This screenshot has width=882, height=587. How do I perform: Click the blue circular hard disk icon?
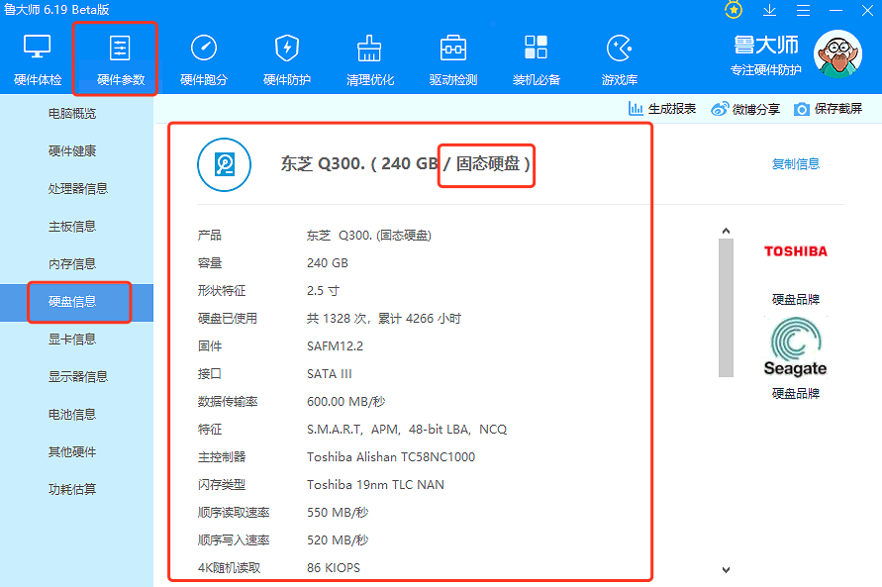pos(224,164)
